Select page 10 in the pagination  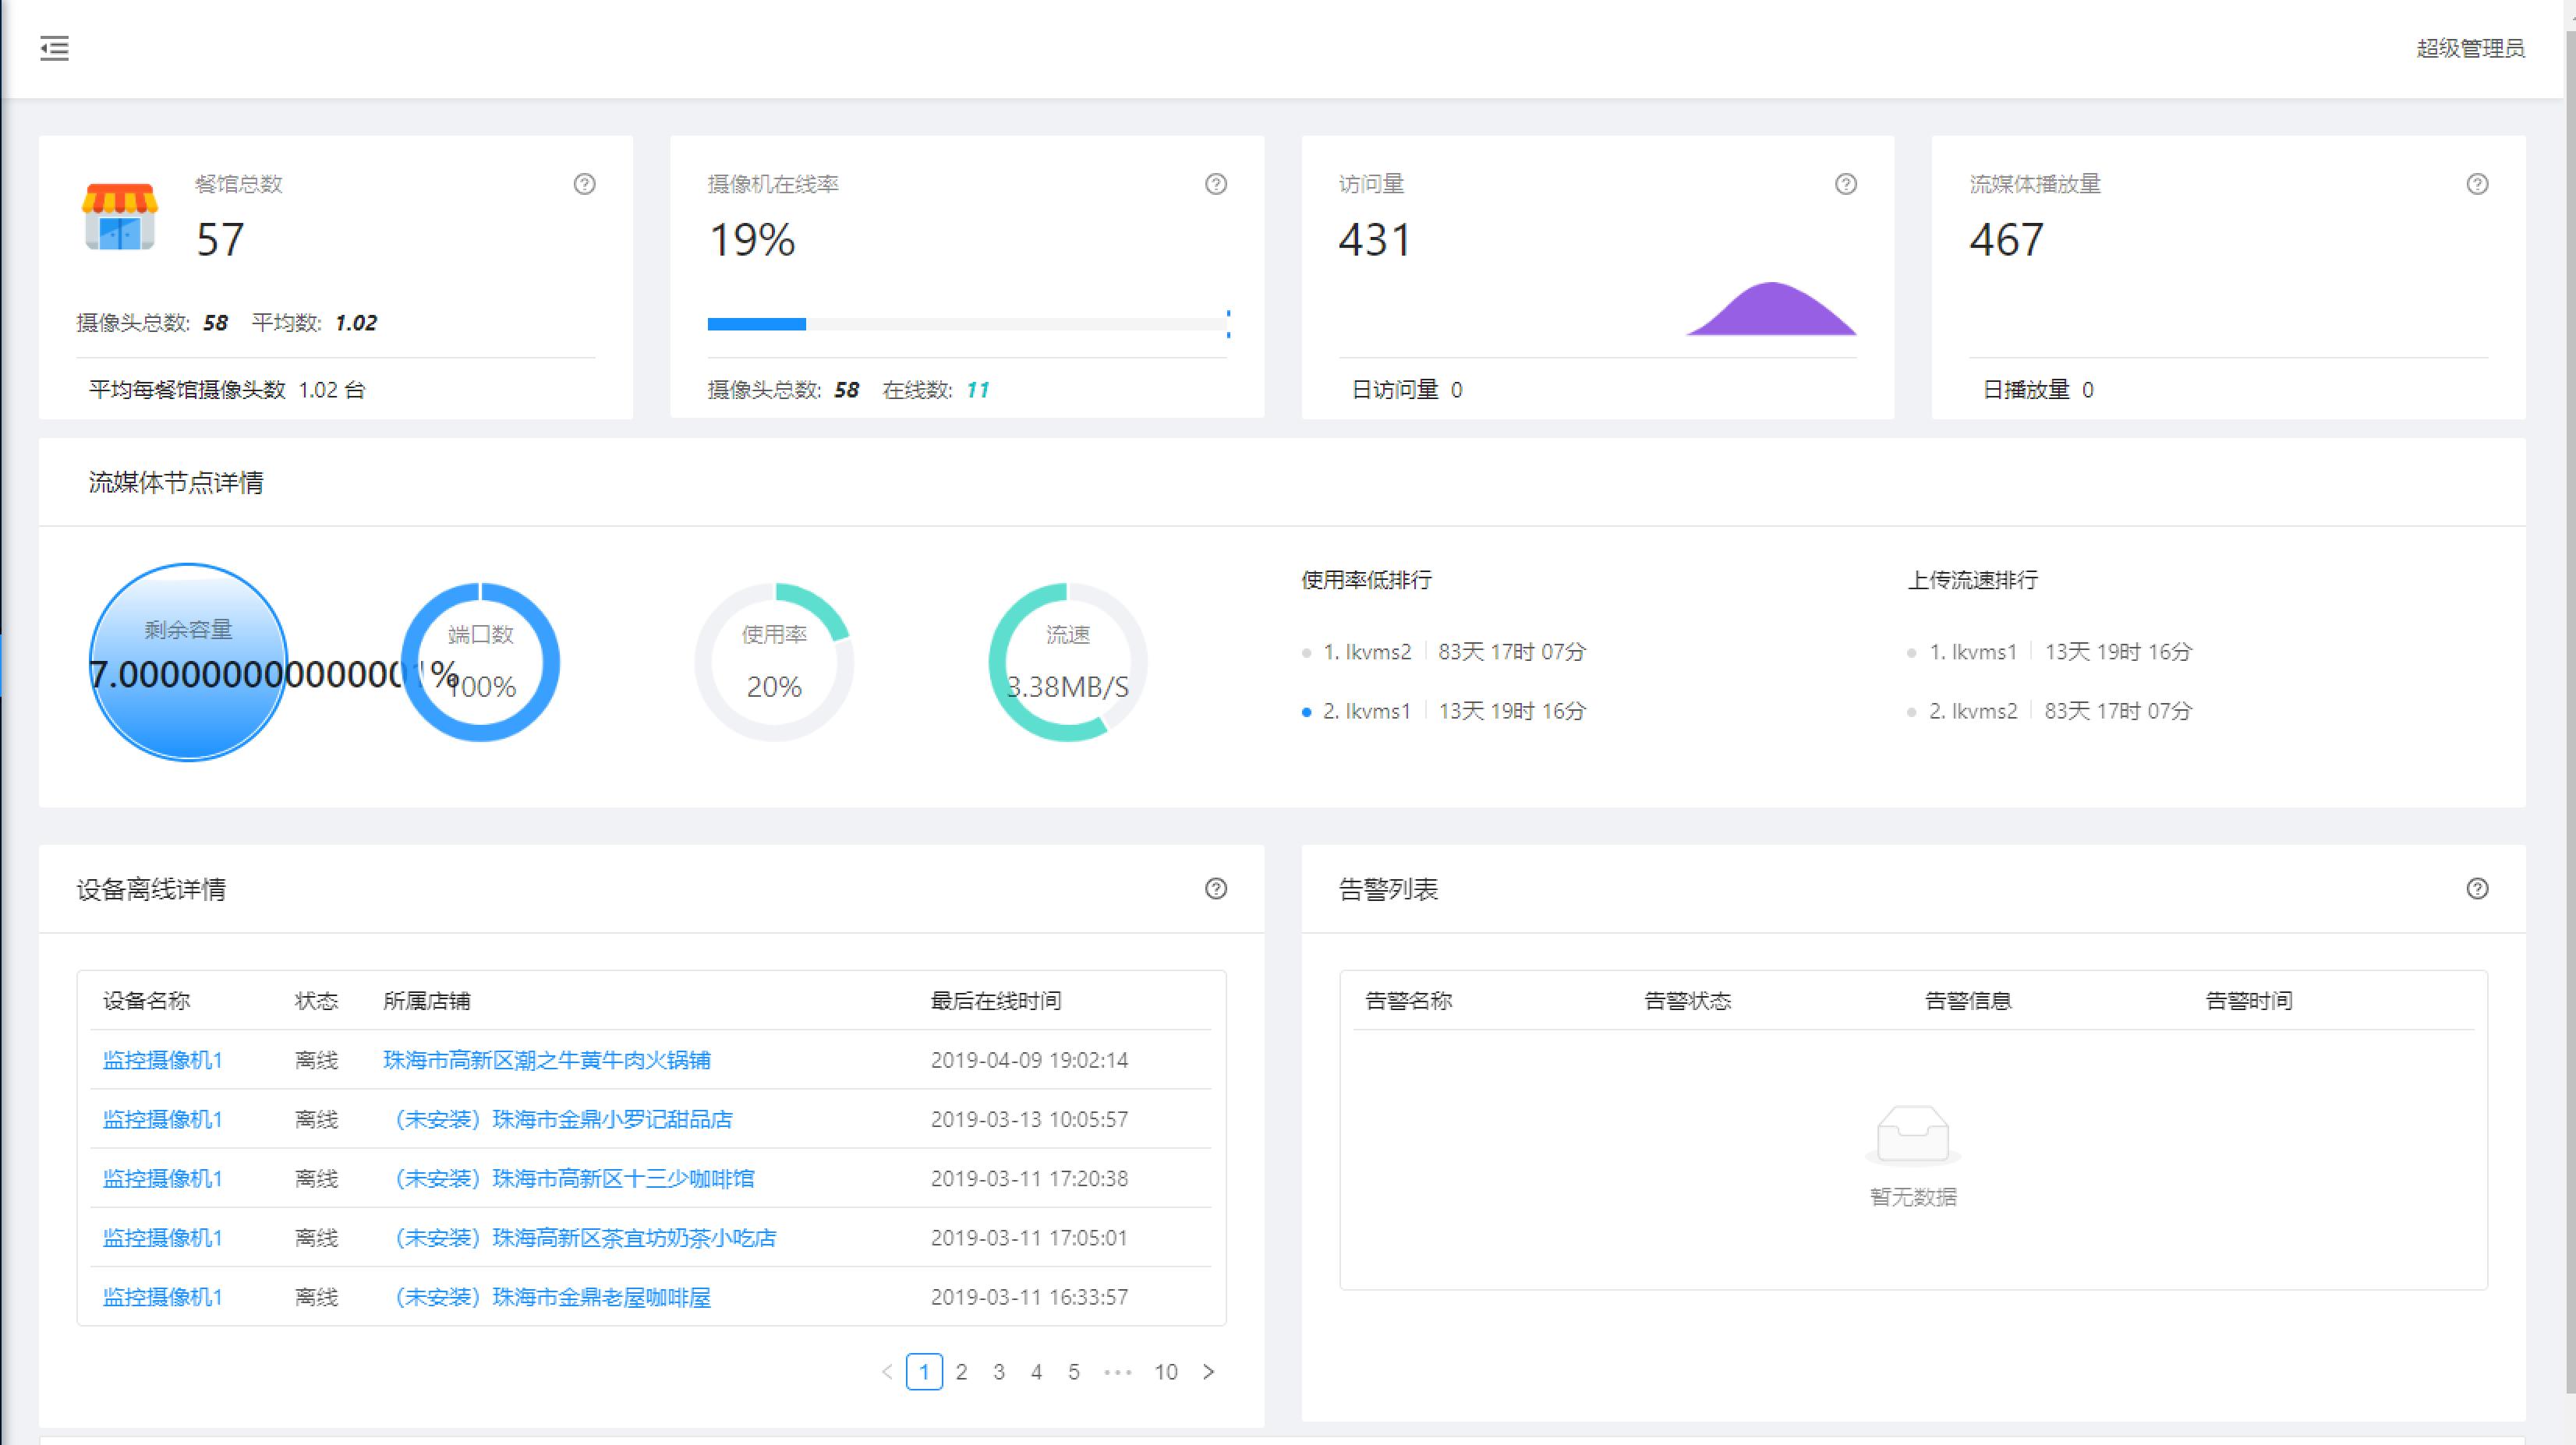1165,1372
